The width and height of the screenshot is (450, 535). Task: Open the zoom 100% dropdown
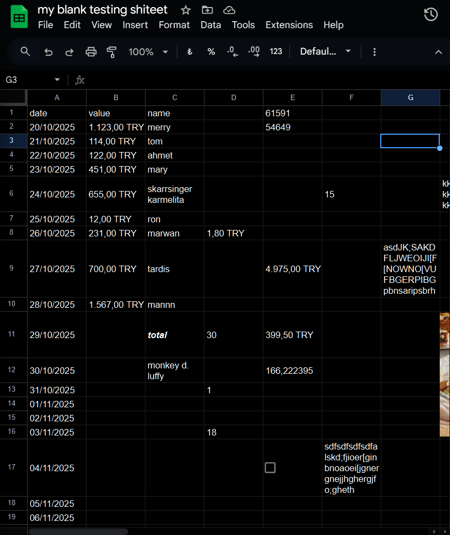click(148, 52)
